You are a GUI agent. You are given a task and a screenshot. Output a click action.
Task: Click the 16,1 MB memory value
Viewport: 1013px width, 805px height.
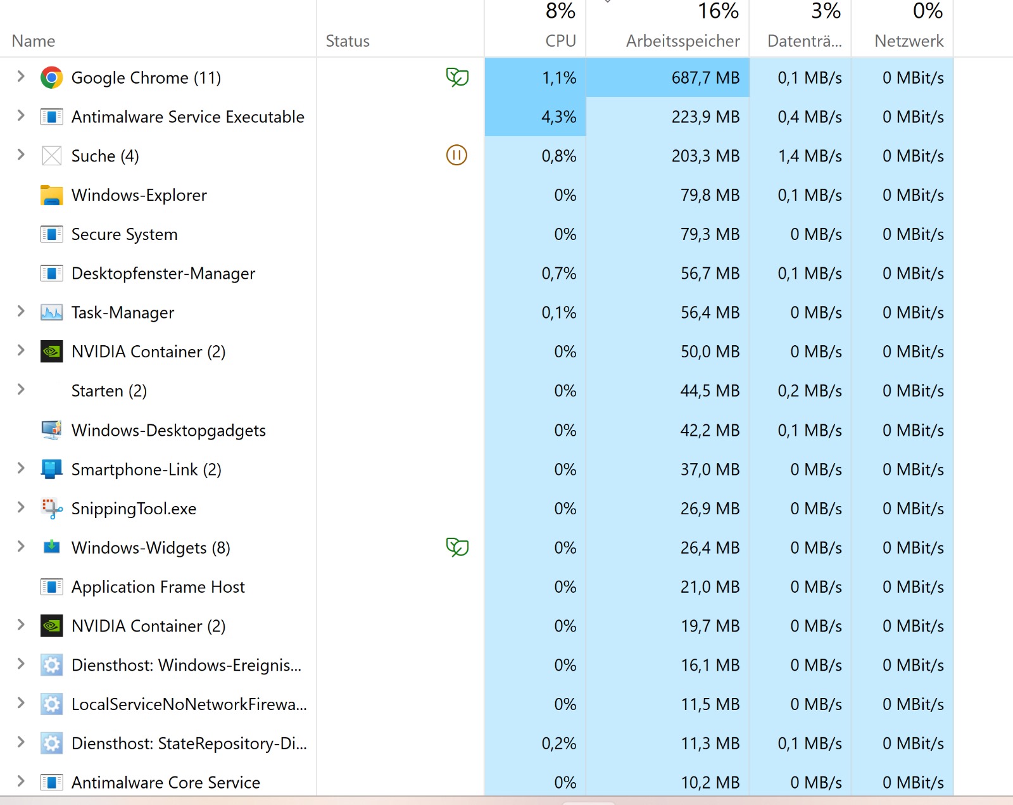(x=710, y=665)
